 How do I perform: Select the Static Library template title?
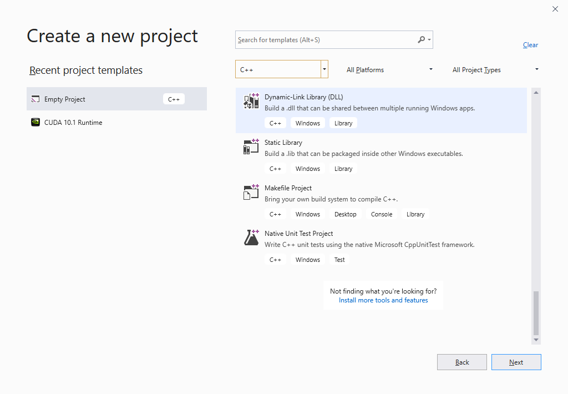283,143
